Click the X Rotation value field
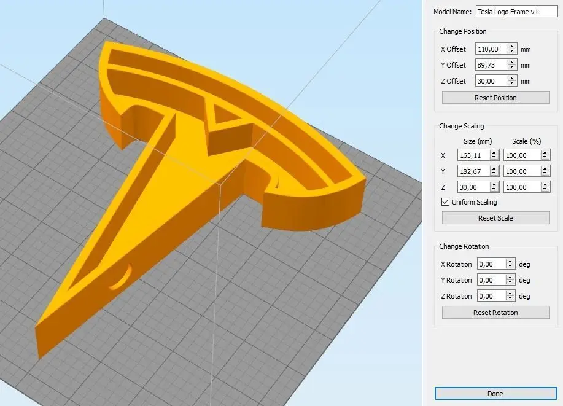The width and height of the screenshot is (563, 406). [x=491, y=264]
